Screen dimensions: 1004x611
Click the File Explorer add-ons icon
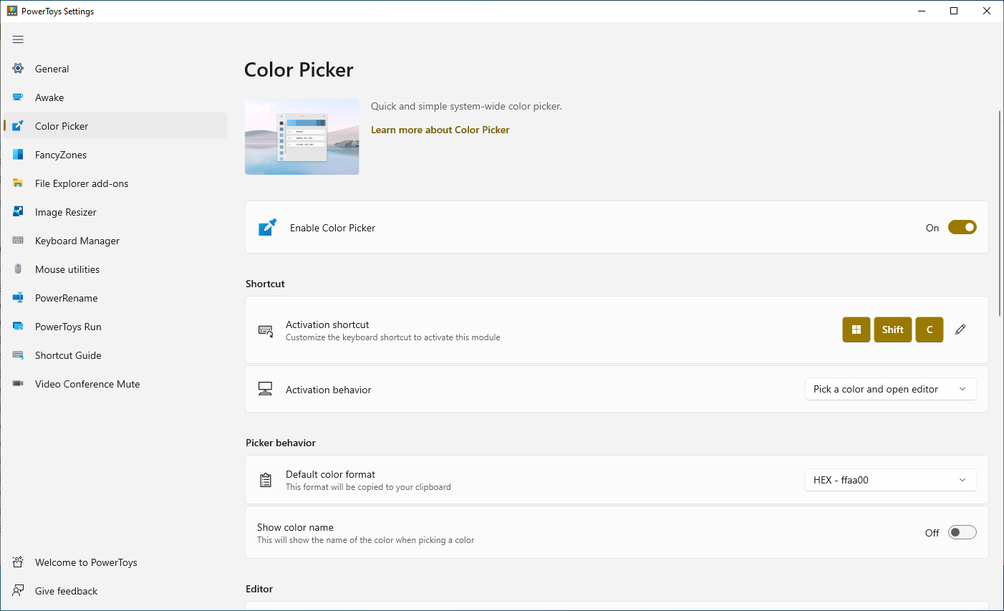pos(18,183)
